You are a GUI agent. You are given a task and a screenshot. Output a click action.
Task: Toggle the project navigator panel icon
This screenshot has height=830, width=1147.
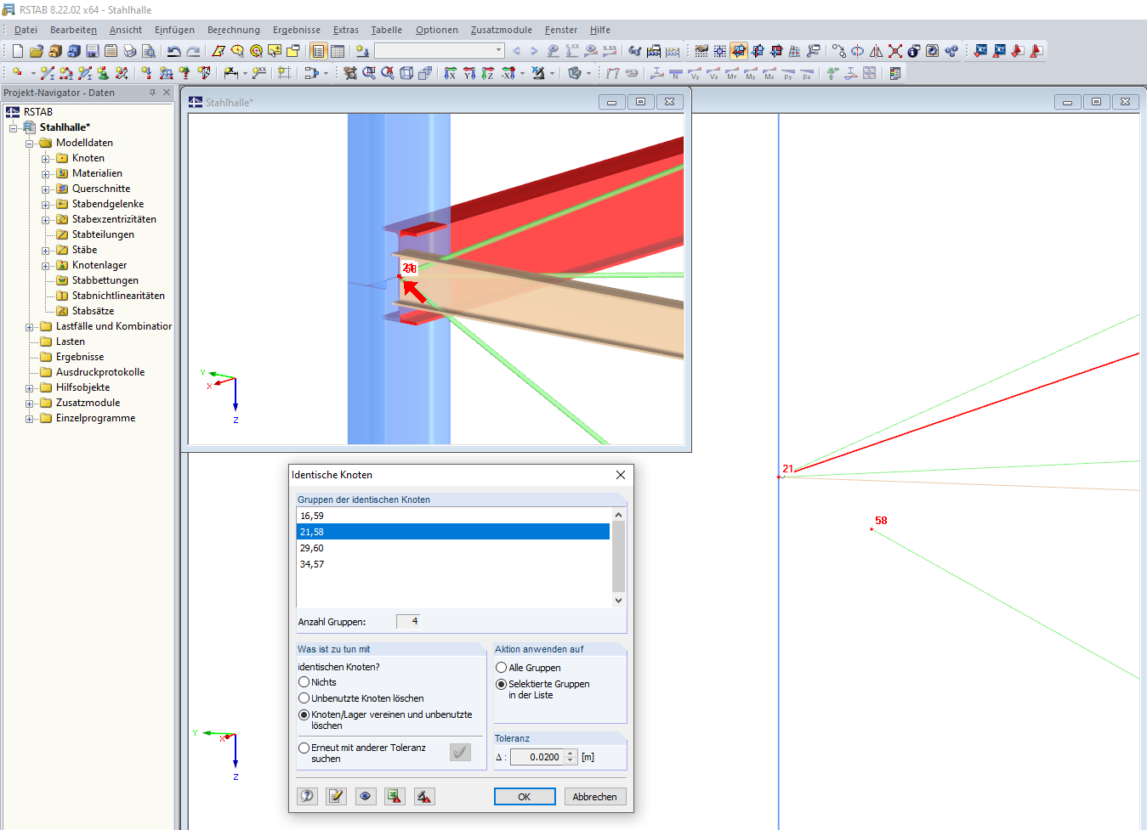click(x=319, y=51)
